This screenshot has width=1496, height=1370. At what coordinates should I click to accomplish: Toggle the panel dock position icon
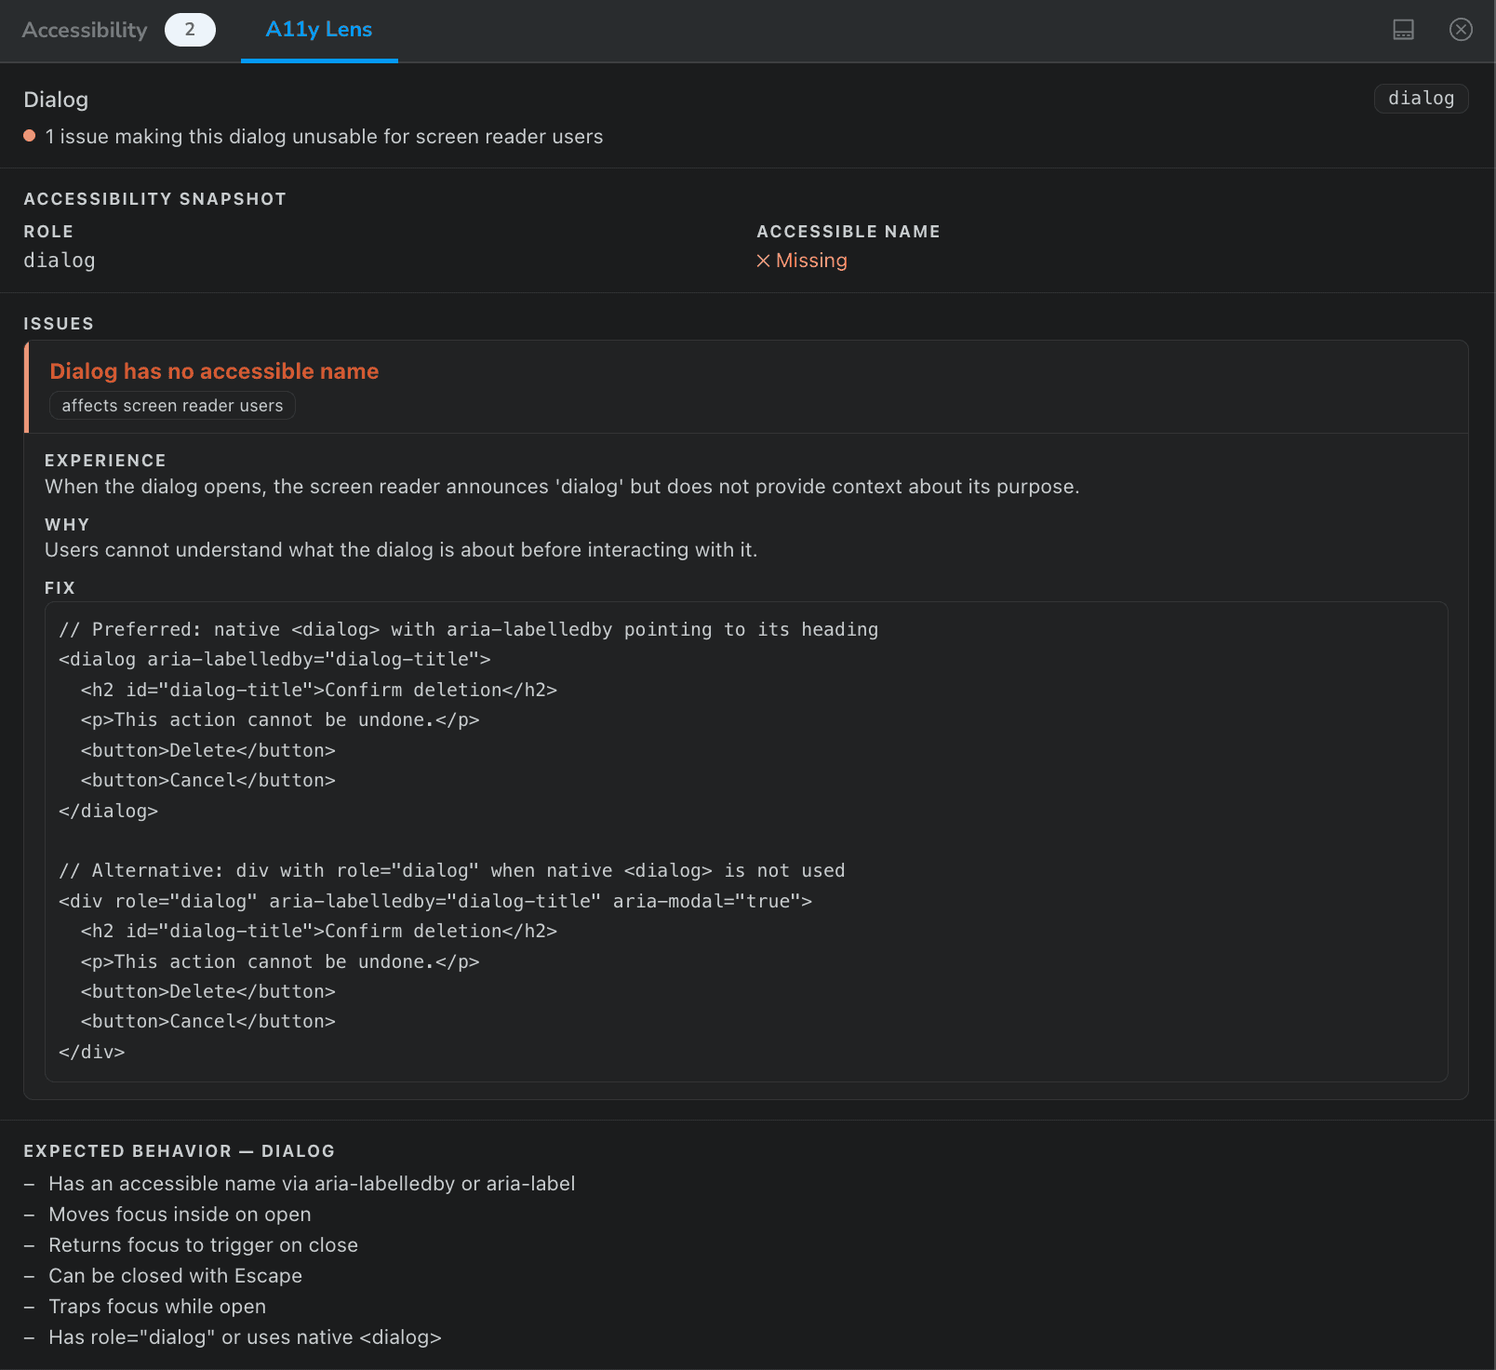click(1403, 30)
